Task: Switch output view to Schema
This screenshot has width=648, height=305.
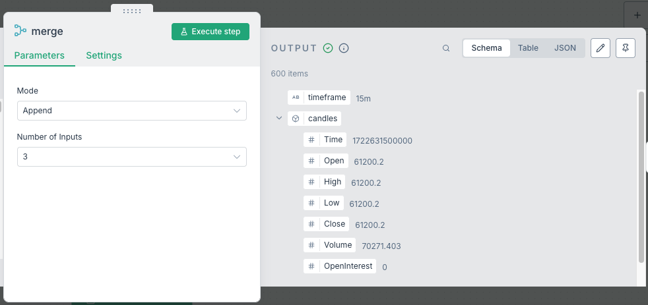Action: (486, 48)
